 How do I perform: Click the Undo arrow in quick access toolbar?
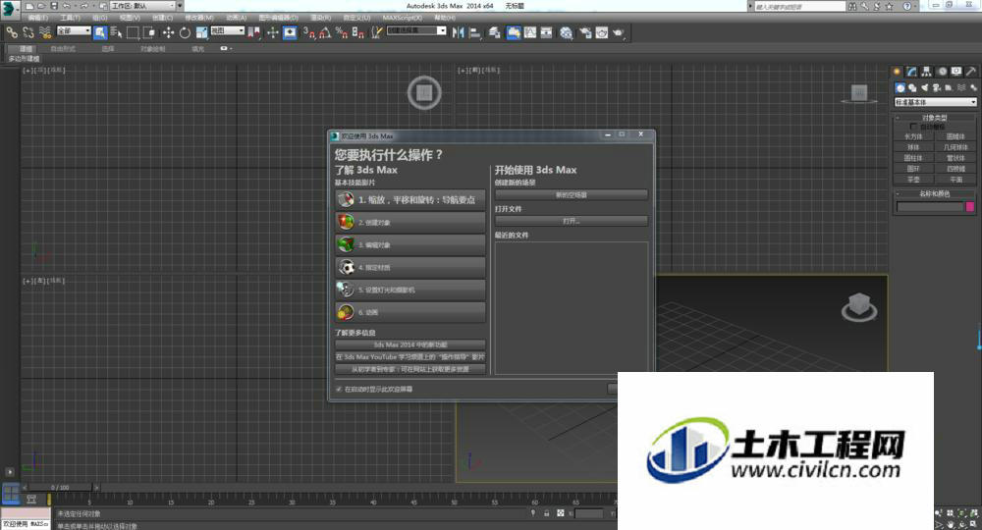(67, 6)
